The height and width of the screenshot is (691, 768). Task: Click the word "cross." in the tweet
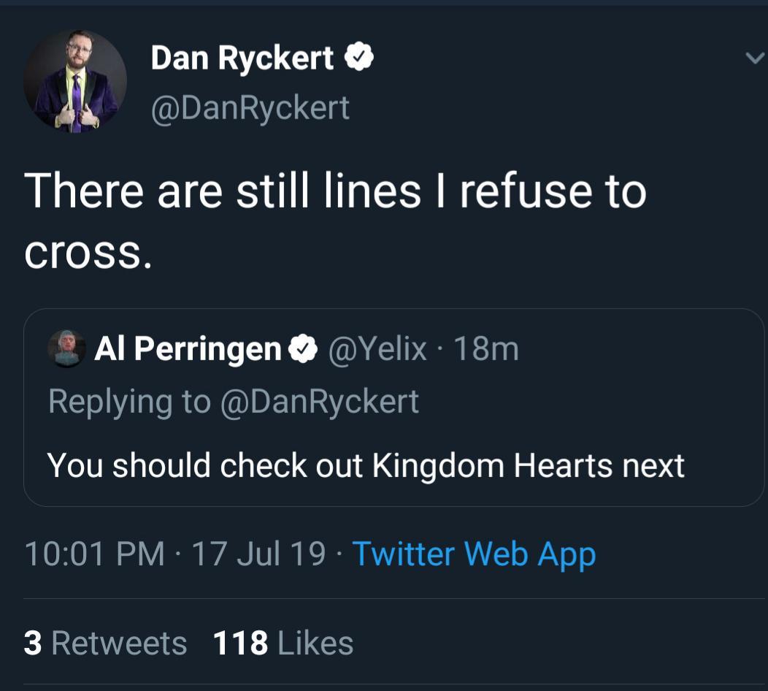click(x=88, y=252)
